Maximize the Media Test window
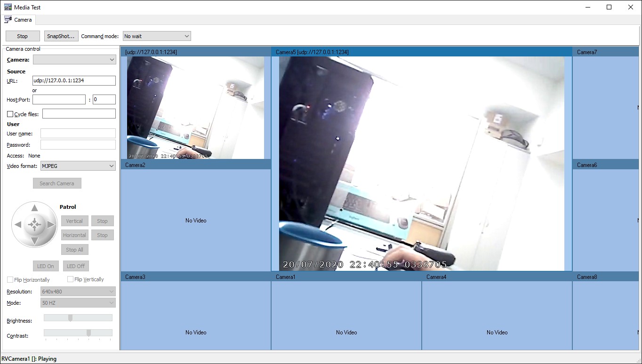 (609, 7)
